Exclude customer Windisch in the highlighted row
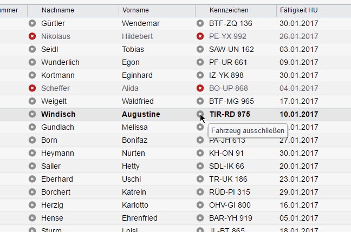The height and width of the screenshot is (232, 351). 32,114
